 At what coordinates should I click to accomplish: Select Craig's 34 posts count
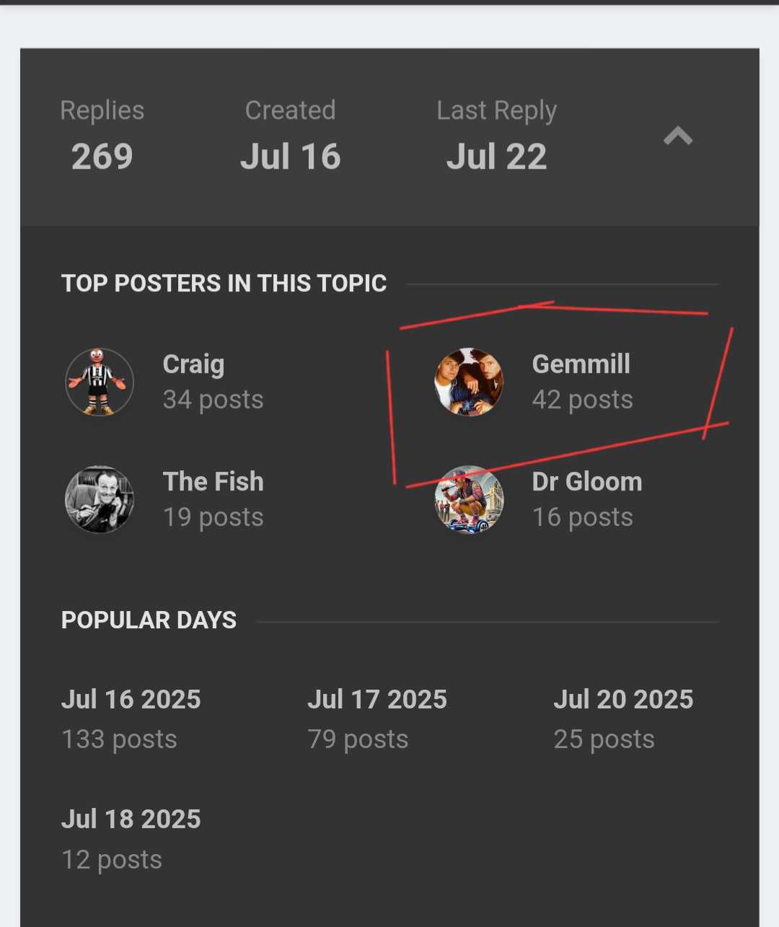(213, 400)
